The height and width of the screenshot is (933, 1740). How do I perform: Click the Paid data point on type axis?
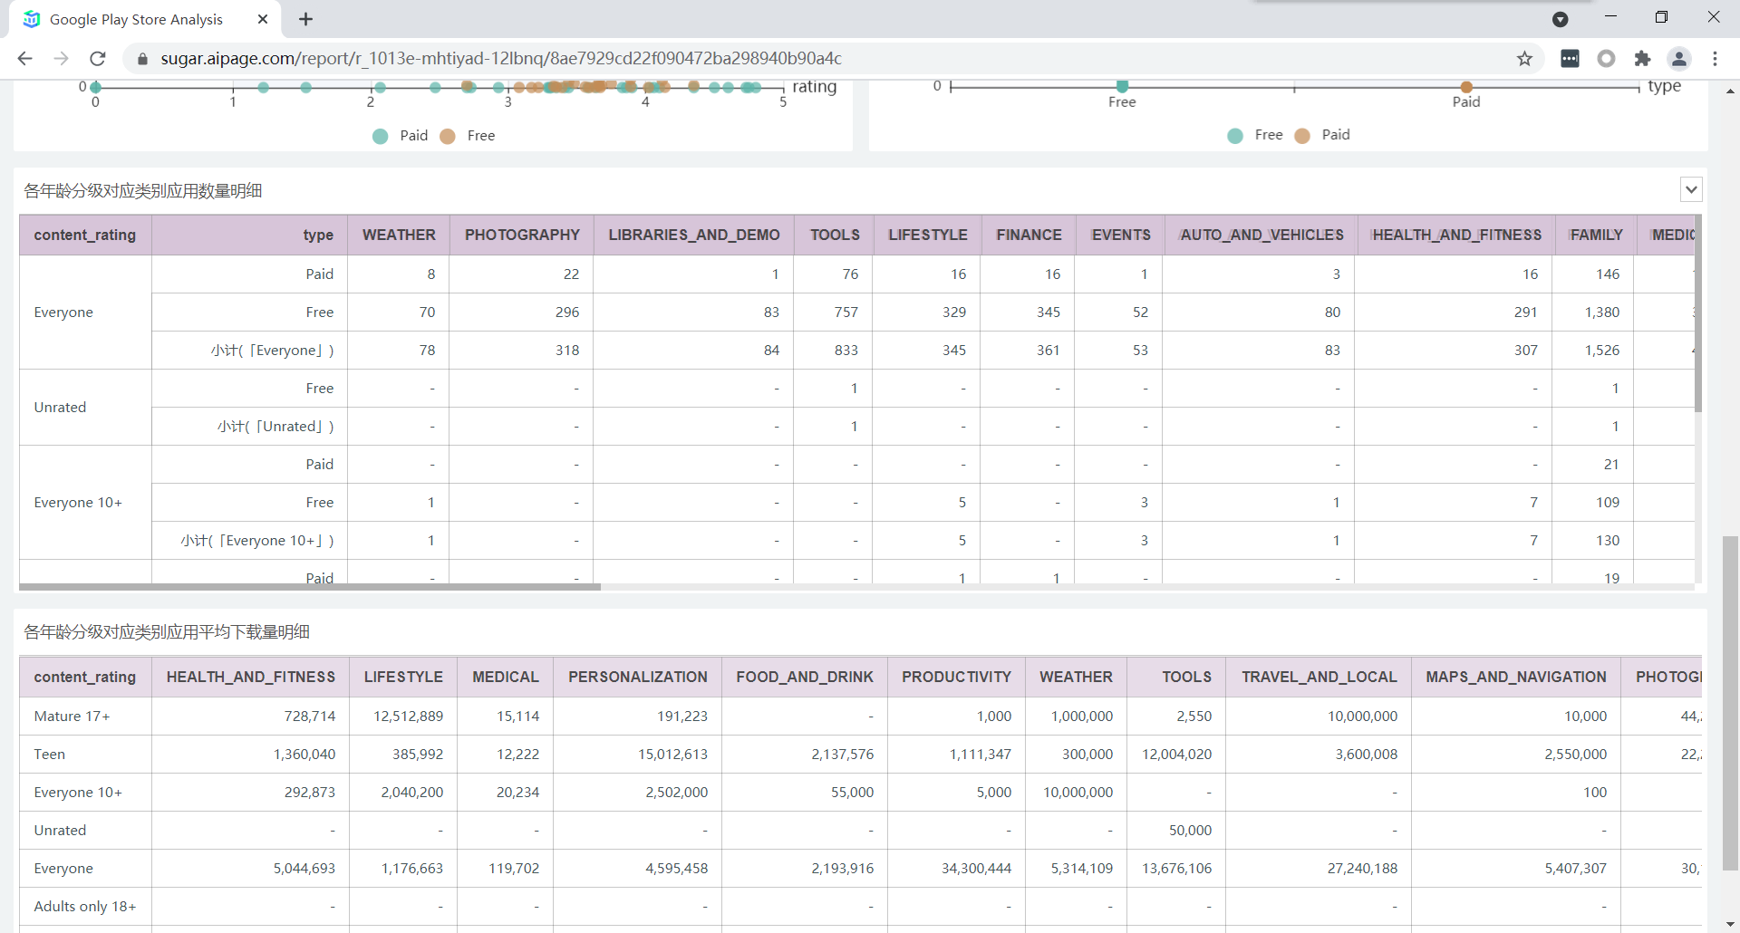click(1466, 87)
